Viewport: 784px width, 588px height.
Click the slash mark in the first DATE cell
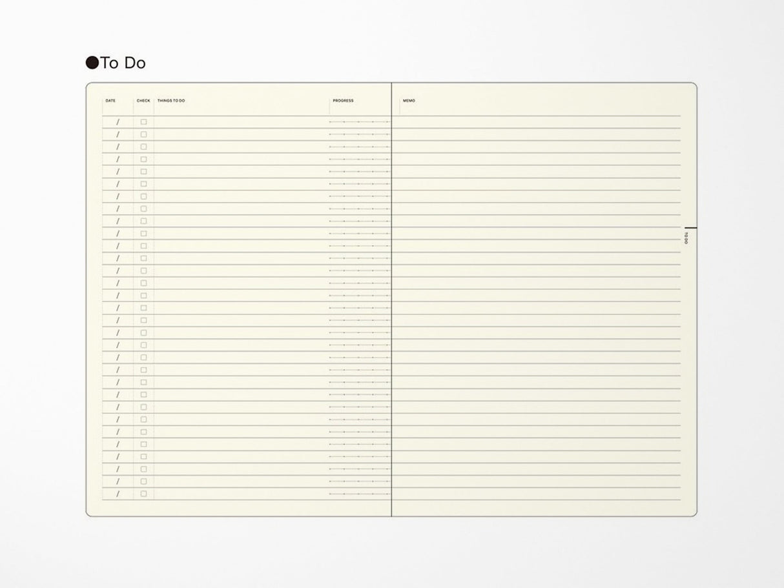coord(118,121)
